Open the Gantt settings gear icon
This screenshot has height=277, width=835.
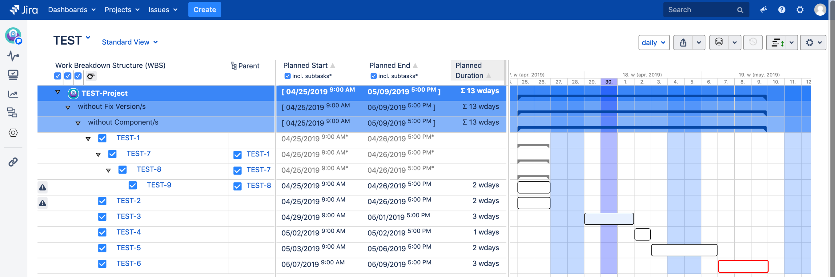click(x=810, y=42)
